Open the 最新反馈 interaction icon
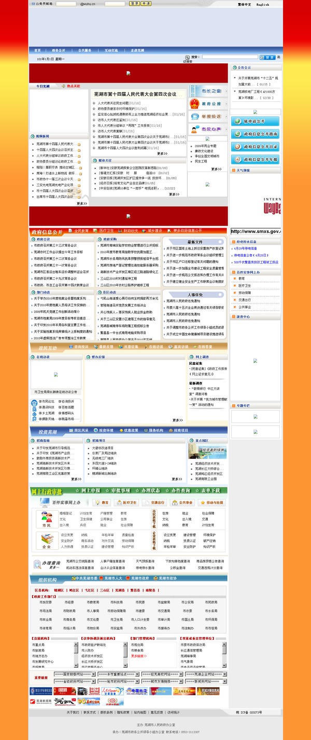 tap(103, 347)
